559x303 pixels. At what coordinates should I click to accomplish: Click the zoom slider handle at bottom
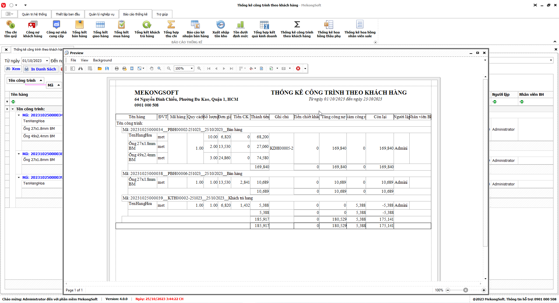point(466,290)
